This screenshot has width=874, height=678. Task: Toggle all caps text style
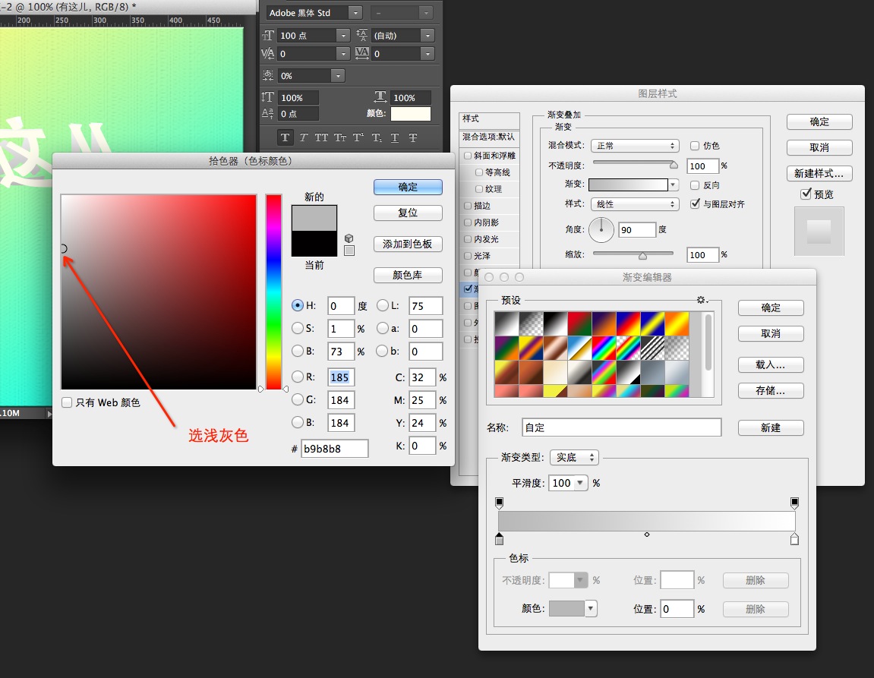pyautogui.click(x=321, y=137)
